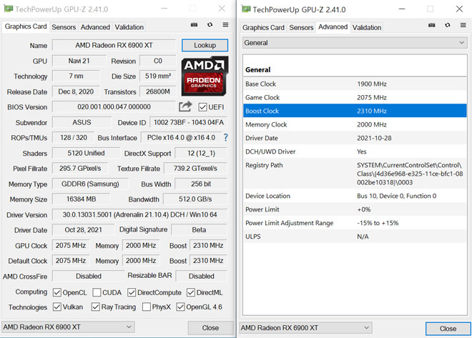Click the Device ID value field
Viewport: 472px width, 338px height.
[x=188, y=122]
